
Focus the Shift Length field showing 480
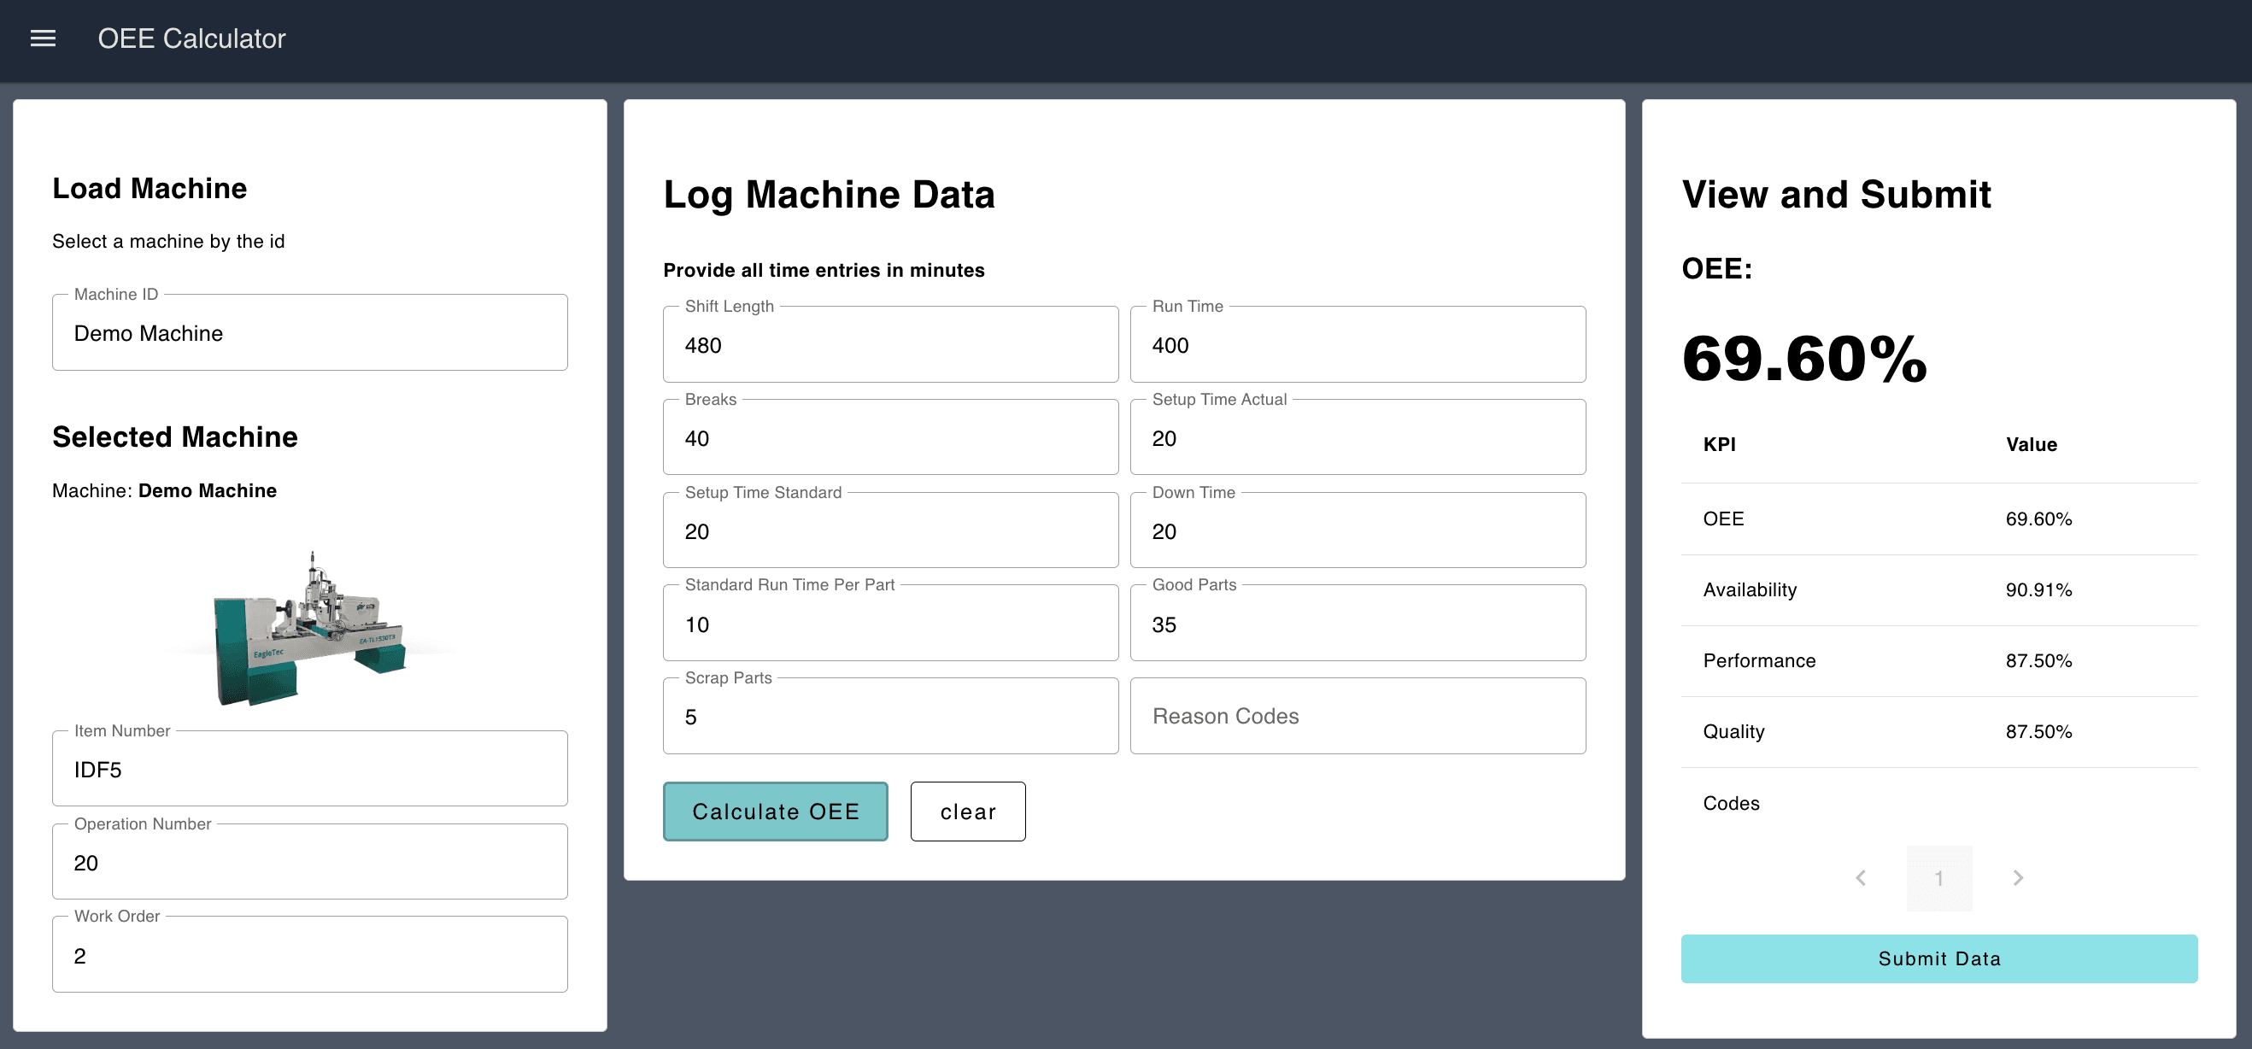[x=890, y=344]
